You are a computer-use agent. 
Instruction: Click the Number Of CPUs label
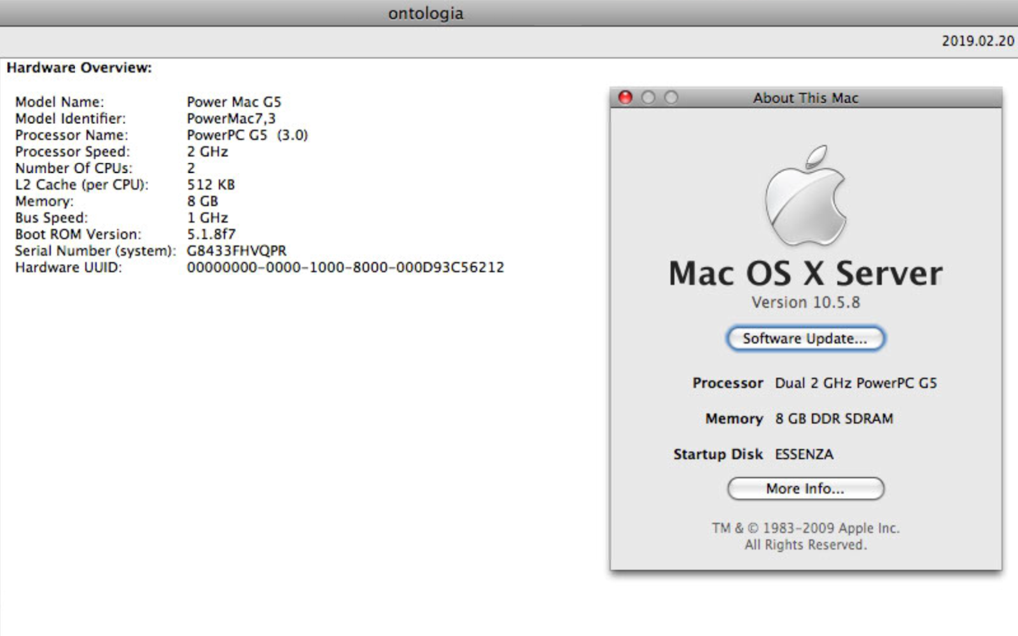click(74, 168)
